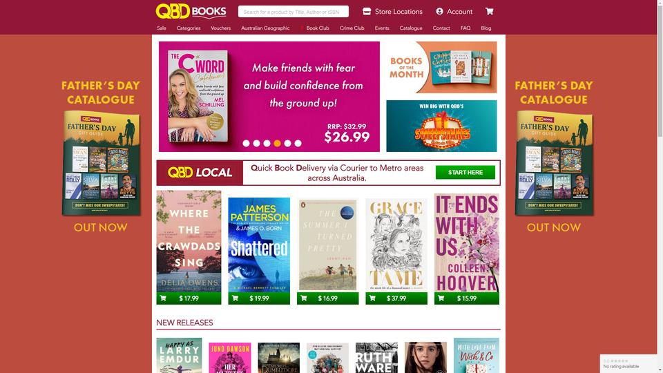Click the Account user icon
This screenshot has height=373, width=663.
(x=439, y=12)
